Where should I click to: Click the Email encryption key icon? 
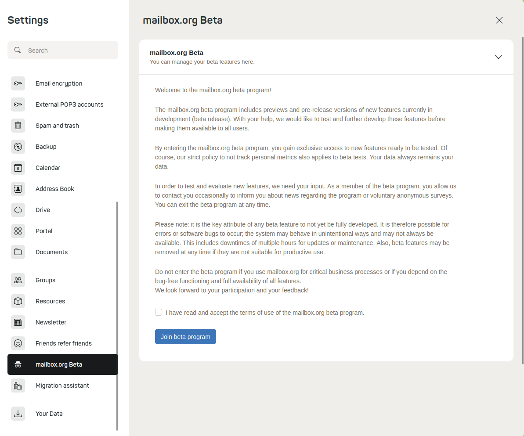click(x=18, y=83)
